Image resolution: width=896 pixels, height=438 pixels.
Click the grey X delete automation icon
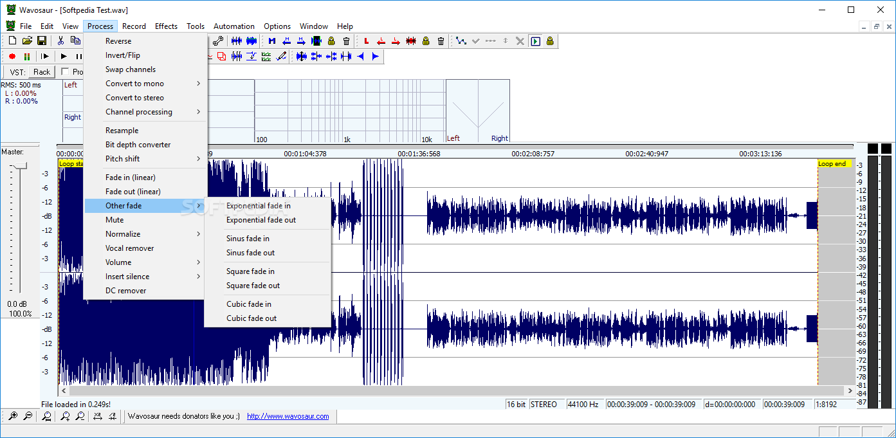(x=520, y=41)
